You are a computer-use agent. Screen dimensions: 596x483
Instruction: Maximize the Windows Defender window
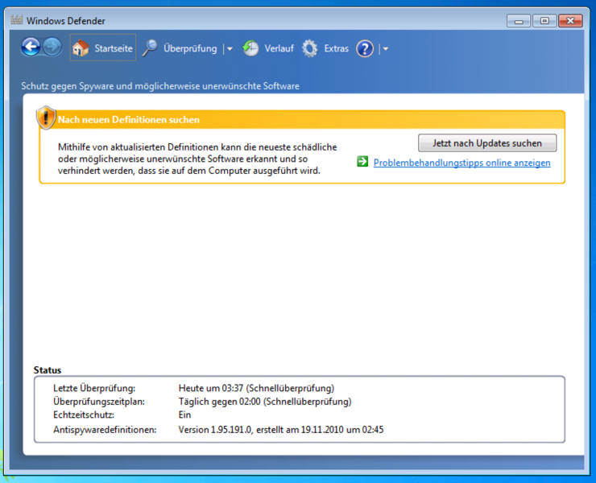pos(544,20)
